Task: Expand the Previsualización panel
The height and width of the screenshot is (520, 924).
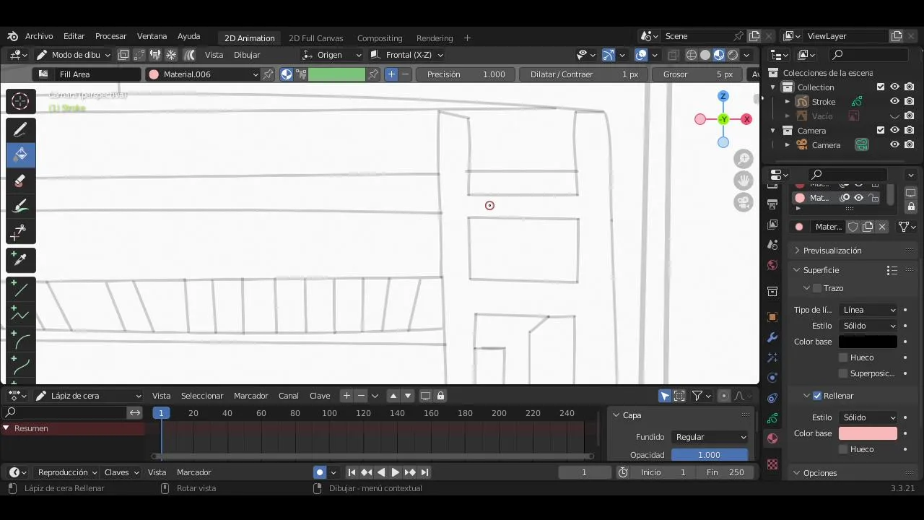Action: (x=832, y=251)
